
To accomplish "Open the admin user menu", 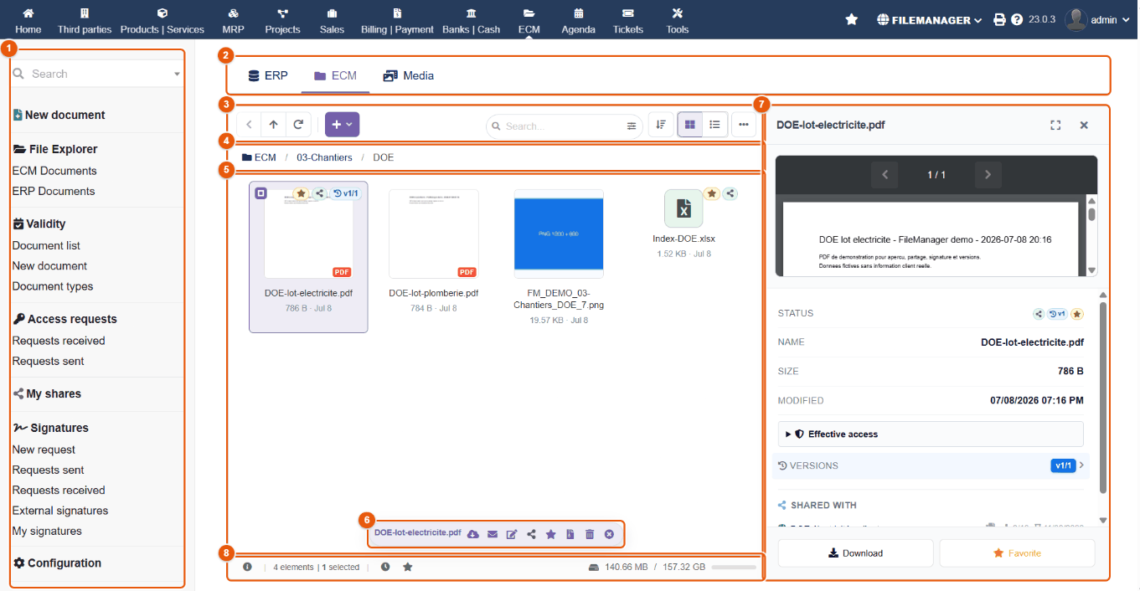I will pyautogui.click(x=1098, y=20).
